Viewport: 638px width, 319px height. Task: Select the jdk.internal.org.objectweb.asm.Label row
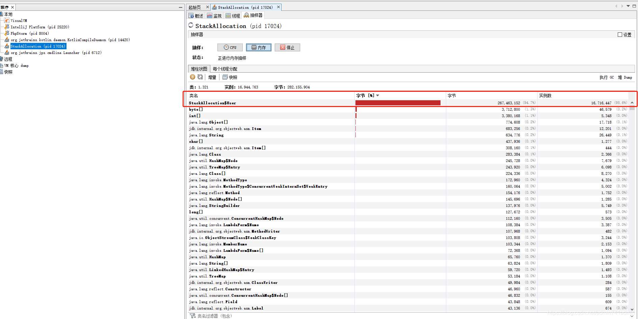pos(408,308)
